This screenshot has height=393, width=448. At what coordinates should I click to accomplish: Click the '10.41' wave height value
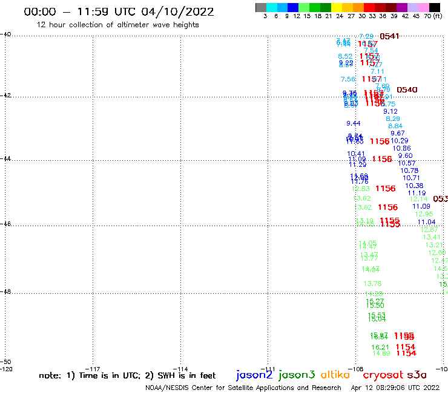[x=356, y=154]
